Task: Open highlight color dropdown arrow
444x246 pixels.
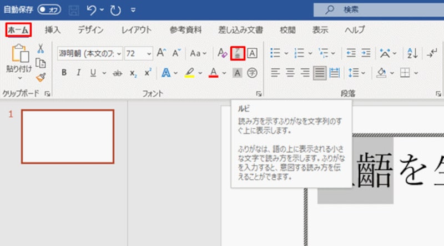Action: point(200,73)
